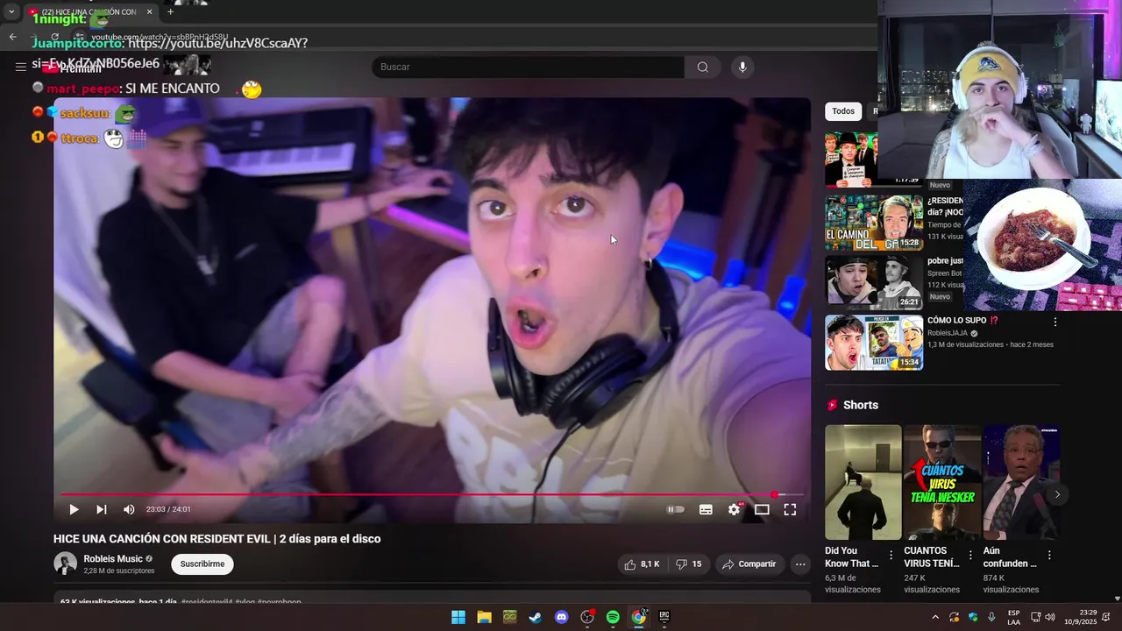This screenshot has width=1122, height=631.
Task: Close the HICE UNA CANCIÓN tab
Action: (x=150, y=12)
